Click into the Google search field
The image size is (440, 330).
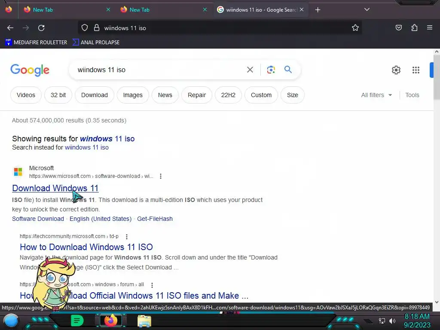(160, 70)
